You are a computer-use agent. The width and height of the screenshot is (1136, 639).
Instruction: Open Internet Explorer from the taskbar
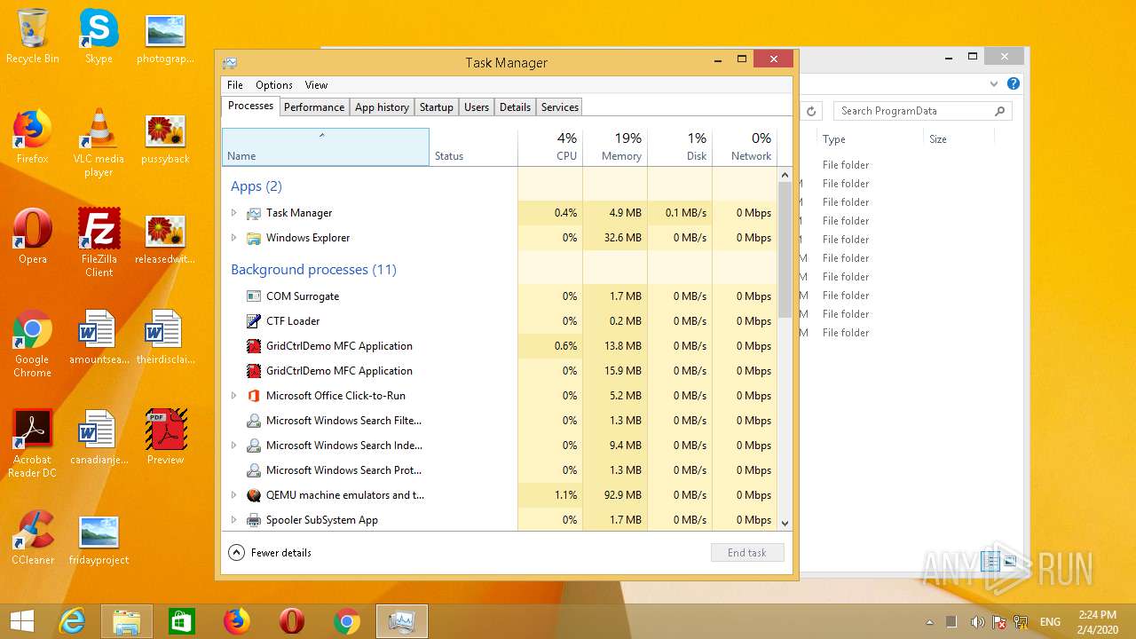(x=72, y=621)
